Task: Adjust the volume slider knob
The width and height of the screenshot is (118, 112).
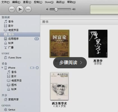Action: pyautogui.click(x=56, y=9)
